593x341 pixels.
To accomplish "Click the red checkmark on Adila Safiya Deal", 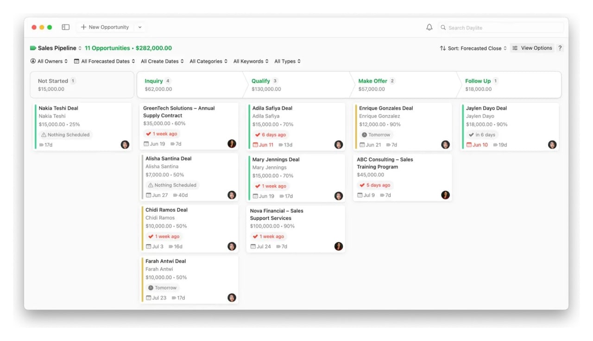I will (258, 135).
